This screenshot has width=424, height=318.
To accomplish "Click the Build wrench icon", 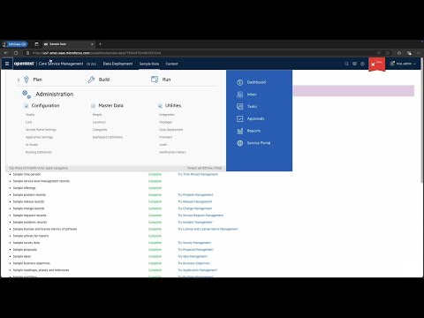I will pos(91,79).
